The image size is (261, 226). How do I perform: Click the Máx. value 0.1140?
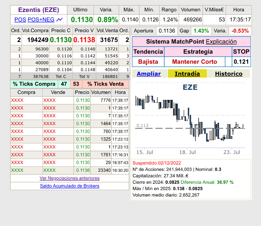click(130, 20)
